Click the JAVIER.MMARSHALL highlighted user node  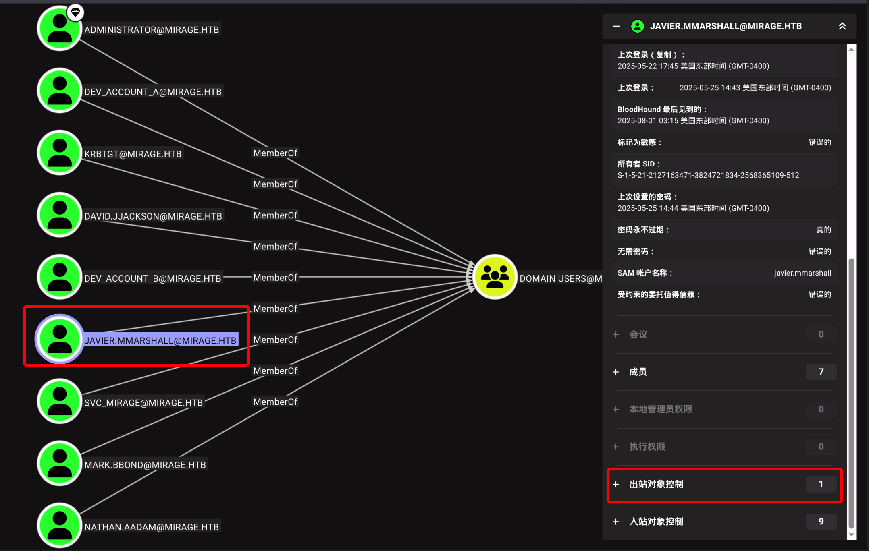[x=60, y=339]
